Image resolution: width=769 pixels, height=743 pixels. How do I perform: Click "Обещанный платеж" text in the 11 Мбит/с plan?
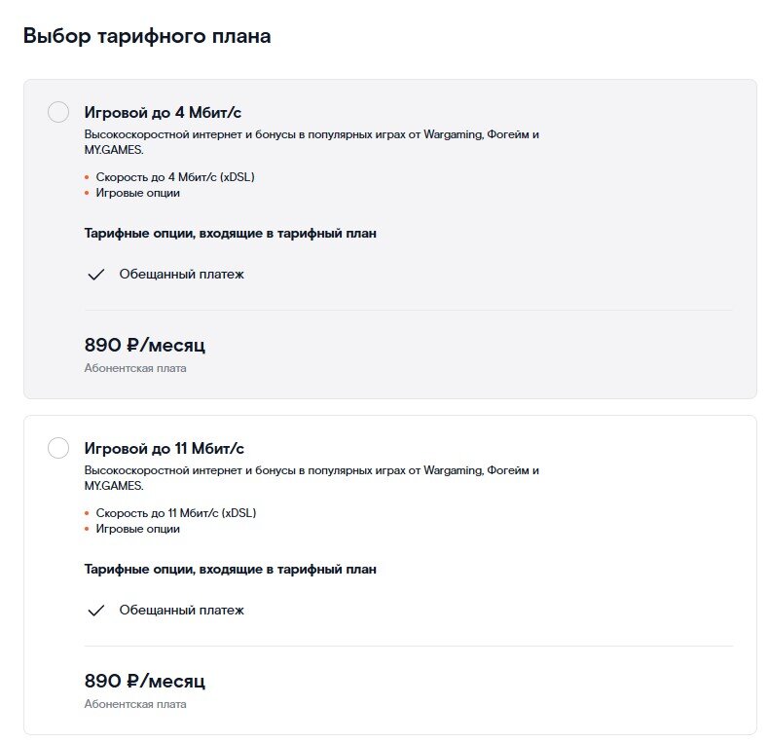click(181, 611)
